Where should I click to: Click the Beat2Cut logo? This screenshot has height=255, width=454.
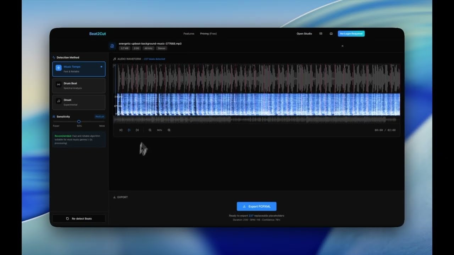(98, 34)
